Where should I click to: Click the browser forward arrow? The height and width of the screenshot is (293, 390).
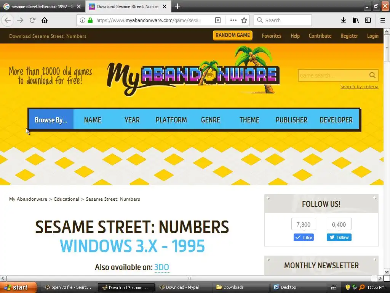pyautogui.click(x=20, y=20)
